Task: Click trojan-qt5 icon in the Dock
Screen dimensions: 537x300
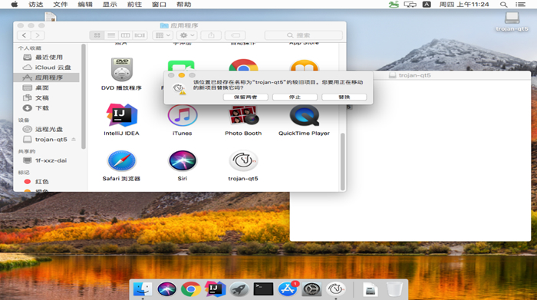Action: tap(336, 289)
